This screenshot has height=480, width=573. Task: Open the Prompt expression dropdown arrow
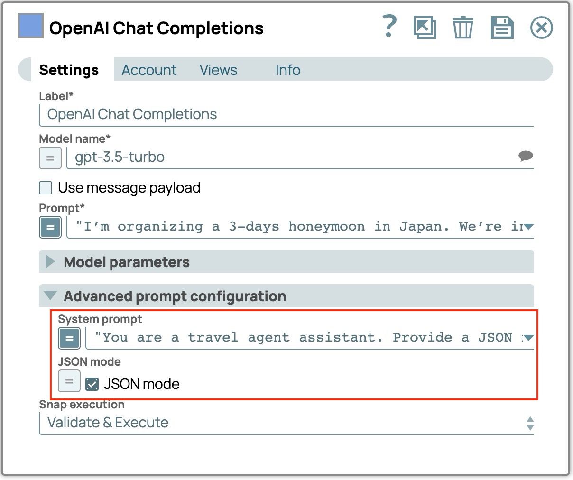[529, 227]
